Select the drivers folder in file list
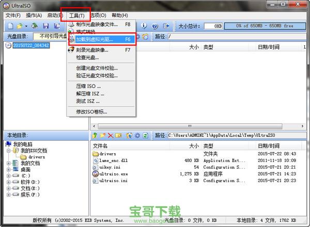 point(107,154)
